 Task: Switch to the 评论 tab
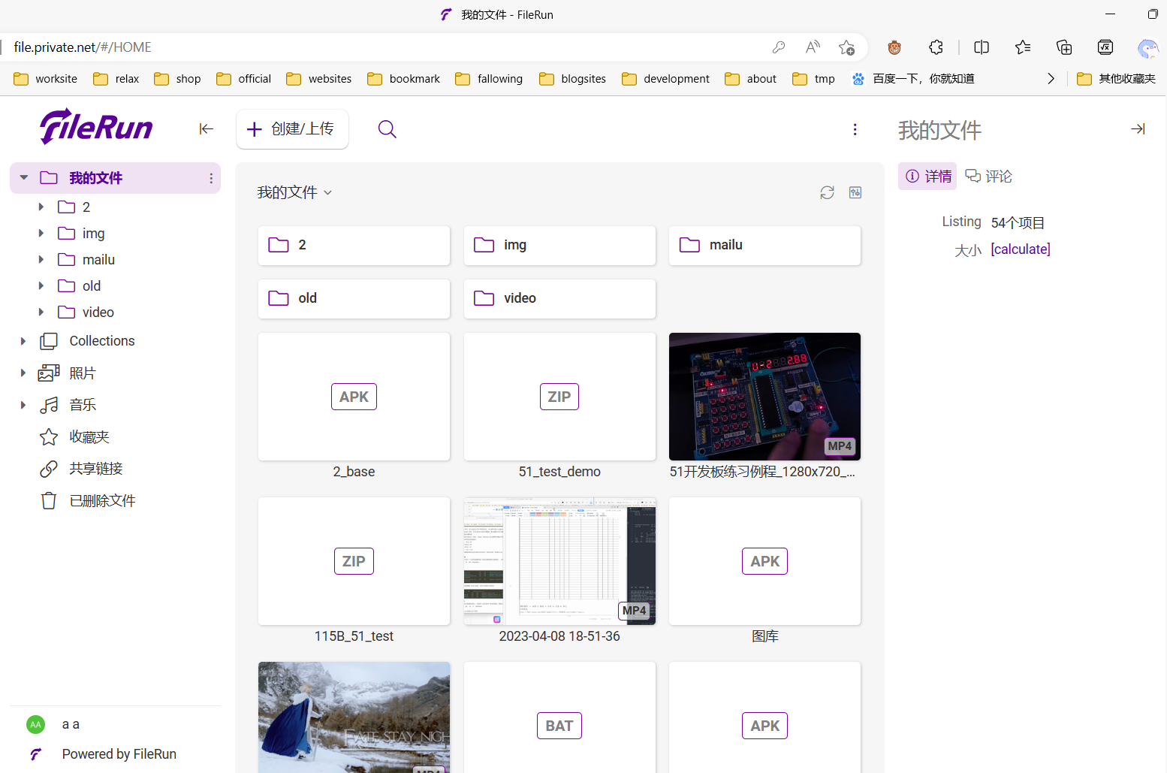click(x=989, y=176)
